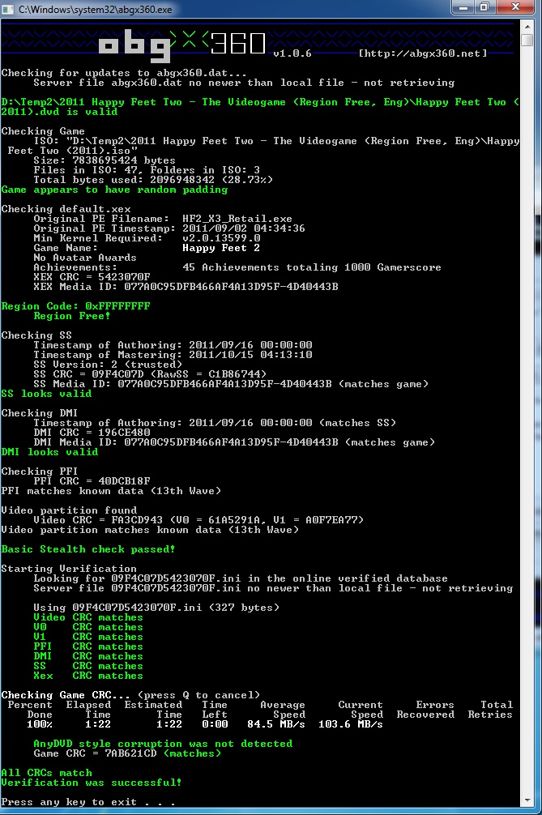Click the average speed 84.5 MB/s
Viewport: 542px width, 815px height.
276,724
